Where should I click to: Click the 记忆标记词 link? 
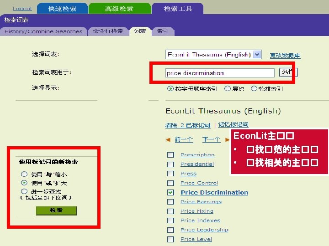(x=233, y=125)
